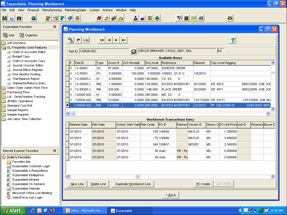Click the refresh icon in Planning Workbench

(x=78, y=40)
